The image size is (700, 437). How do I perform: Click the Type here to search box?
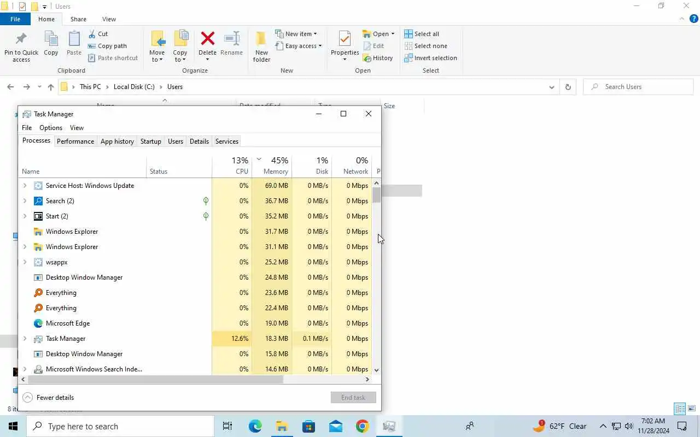point(120,426)
